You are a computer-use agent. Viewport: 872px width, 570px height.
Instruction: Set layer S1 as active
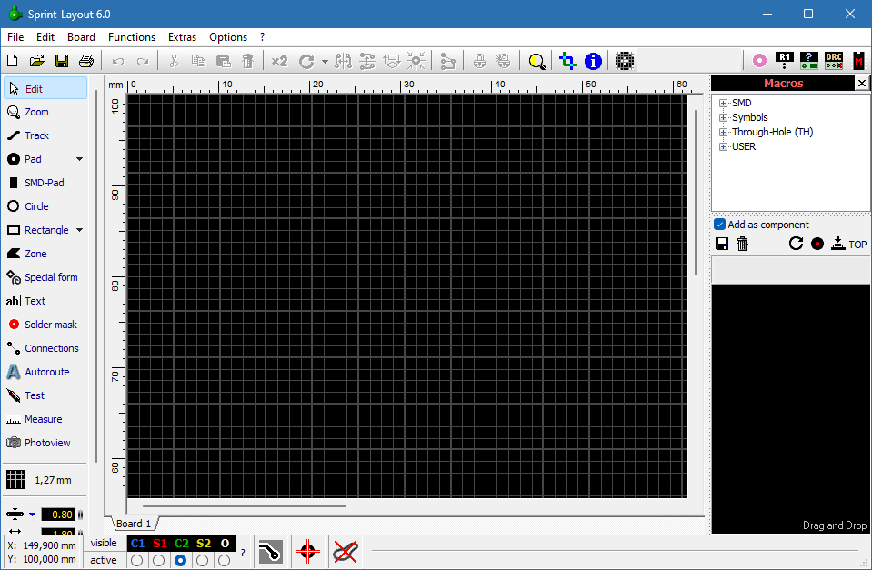click(x=158, y=560)
